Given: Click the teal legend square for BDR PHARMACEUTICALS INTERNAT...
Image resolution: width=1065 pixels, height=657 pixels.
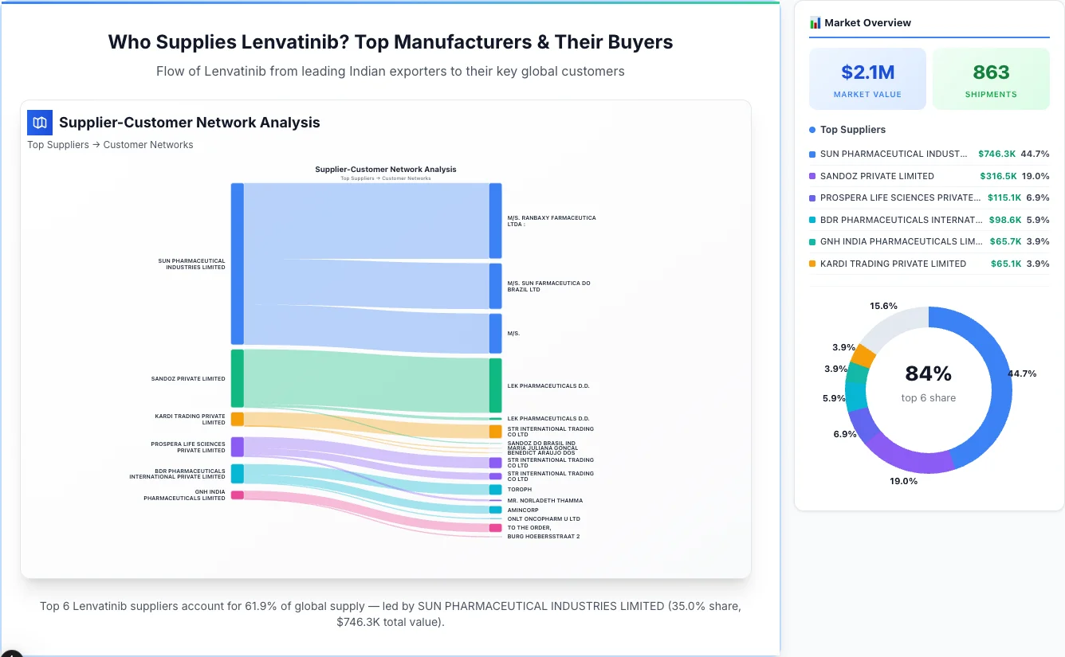Looking at the screenshot, I should tap(812, 220).
